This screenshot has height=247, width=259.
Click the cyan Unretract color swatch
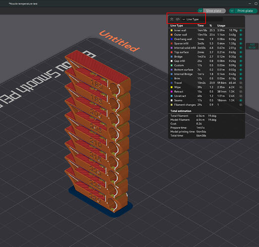click(x=171, y=96)
